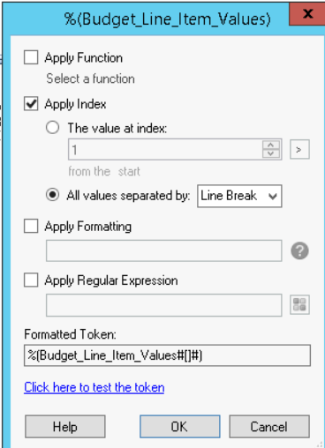
Task: Click into the Formatted Token text field
Action: tap(167, 355)
